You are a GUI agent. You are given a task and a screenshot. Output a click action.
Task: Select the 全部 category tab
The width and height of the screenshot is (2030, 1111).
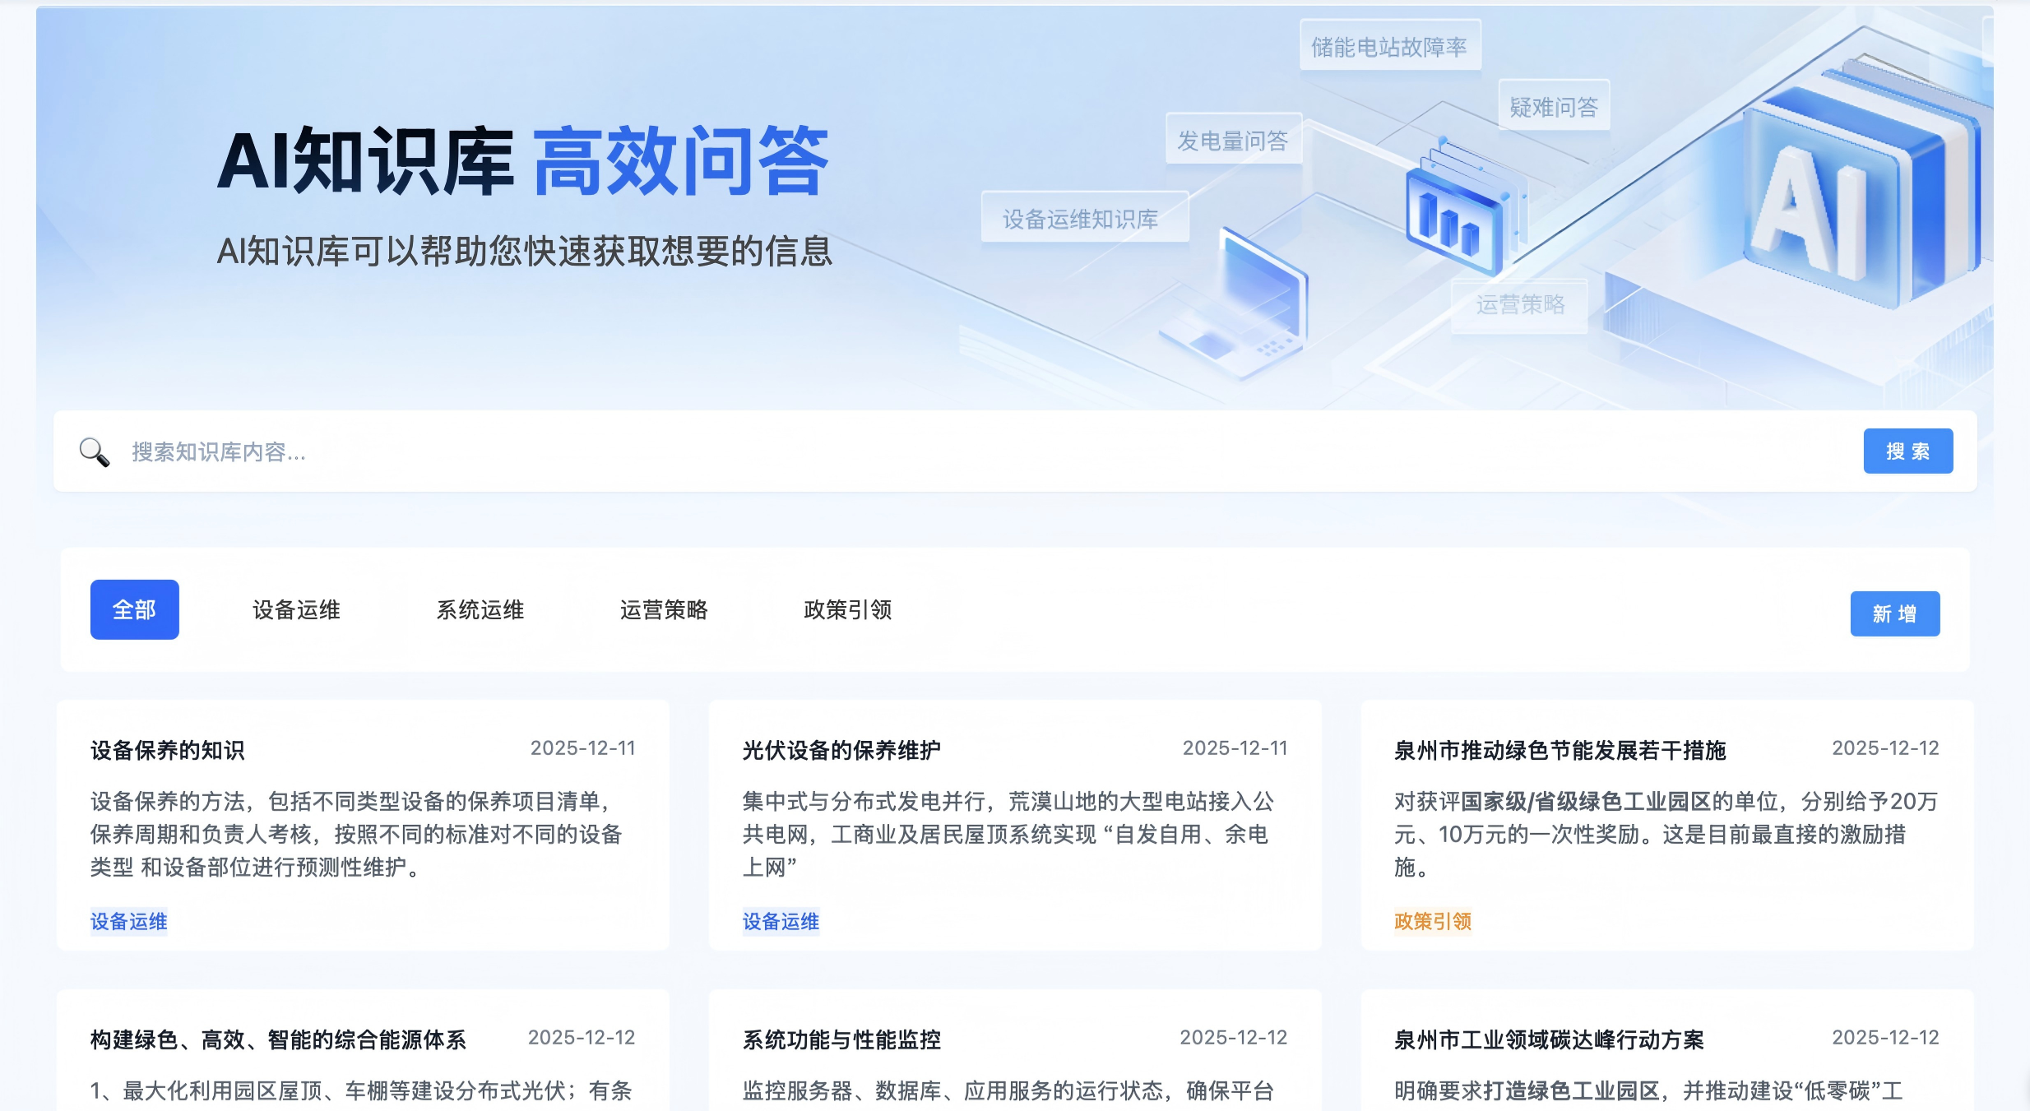134,609
